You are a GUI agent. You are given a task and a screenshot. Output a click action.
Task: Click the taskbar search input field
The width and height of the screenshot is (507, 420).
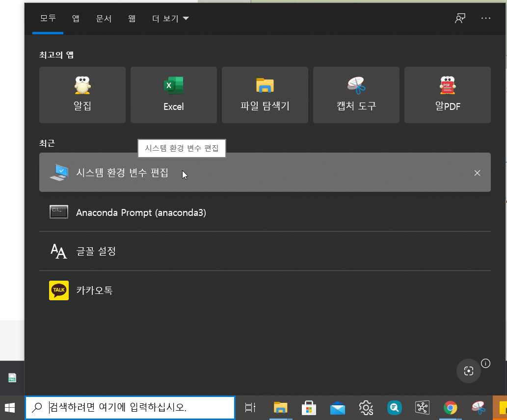[x=130, y=407]
